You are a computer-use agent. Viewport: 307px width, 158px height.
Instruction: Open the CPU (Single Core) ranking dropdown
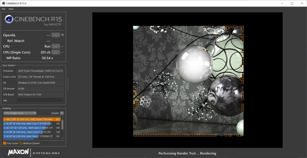coord(20,113)
